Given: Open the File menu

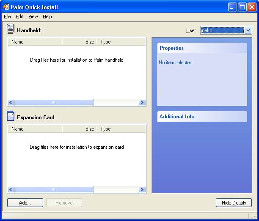Looking at the screenshot, I should [7, 16].
